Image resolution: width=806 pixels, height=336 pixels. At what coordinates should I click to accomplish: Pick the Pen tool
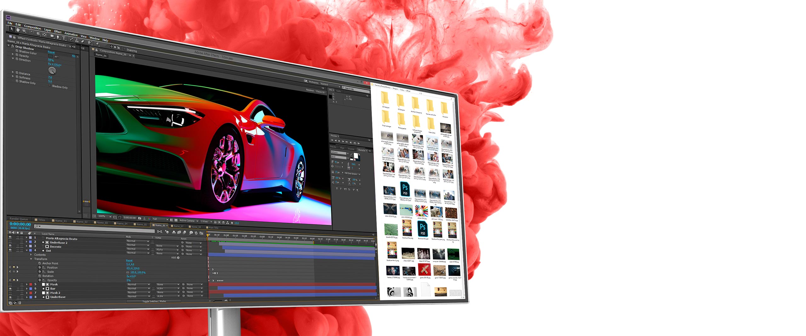58,37
